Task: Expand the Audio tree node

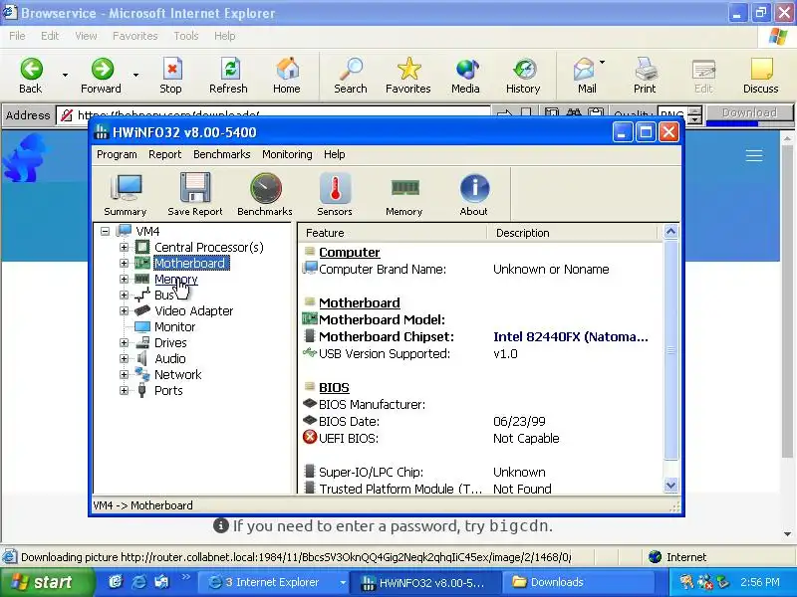Action: click(124, 358)
